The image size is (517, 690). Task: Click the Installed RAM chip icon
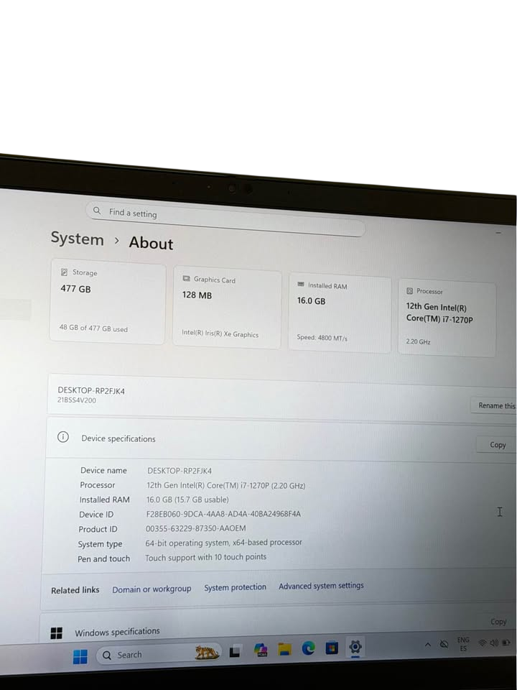[x=301, y=285]
